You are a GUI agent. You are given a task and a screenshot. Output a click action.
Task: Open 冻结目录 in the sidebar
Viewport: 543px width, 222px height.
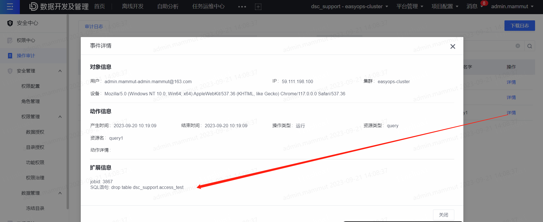(35, 208)
